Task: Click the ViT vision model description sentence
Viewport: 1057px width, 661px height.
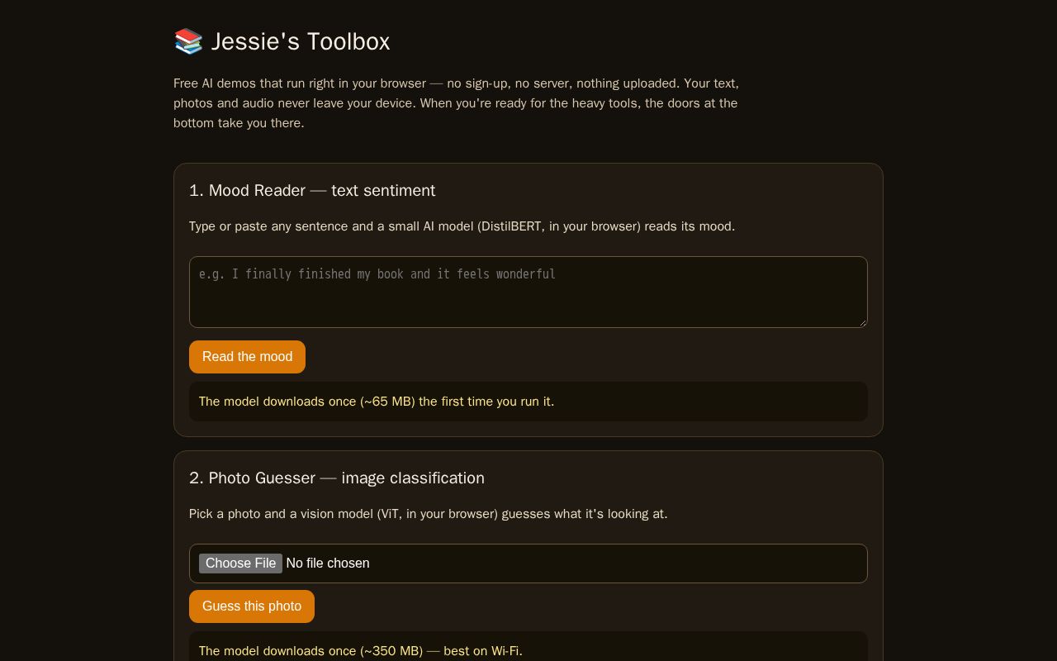Action: 429,514
